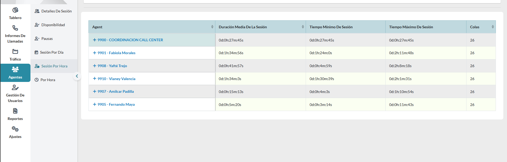Screen dimensions: 507x162
Task: Open the Disponibilidad submenu item
Action: click(x=53, y=25)
